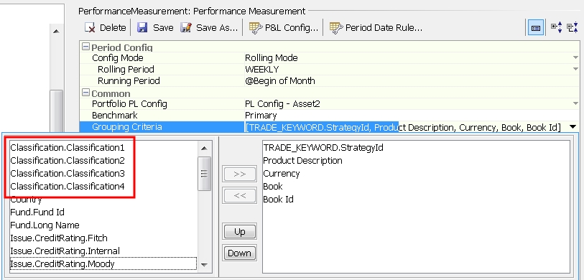584x280 pixels.
Task: Open the Period Date Rule icon
Action: click(336, 27)
